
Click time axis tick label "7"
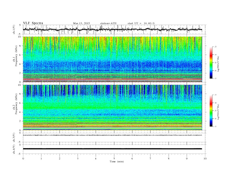click(150, 159)
